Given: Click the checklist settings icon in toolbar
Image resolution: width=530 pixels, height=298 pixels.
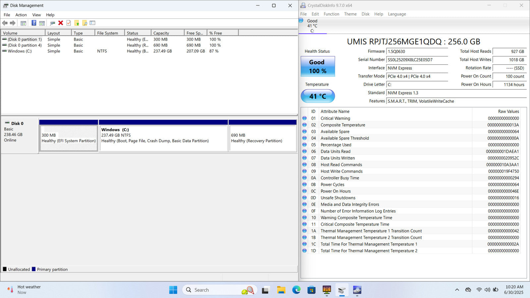Looking at the screenshot, I should pyautogui.click(x=92, y=23).
